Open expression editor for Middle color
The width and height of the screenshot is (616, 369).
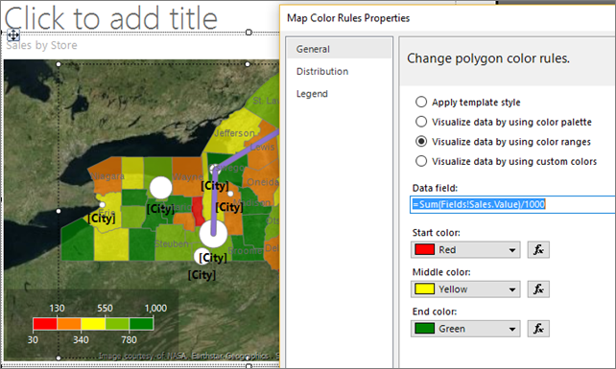point(538,289)
